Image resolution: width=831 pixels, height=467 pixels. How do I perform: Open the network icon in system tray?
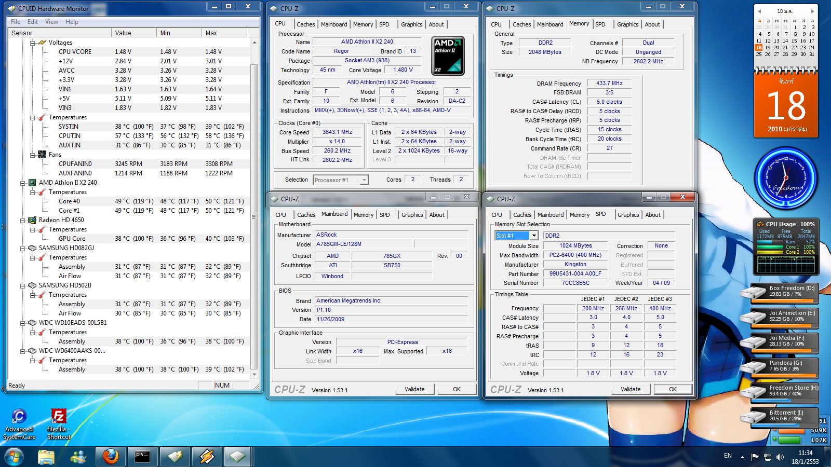pos(767,457)
